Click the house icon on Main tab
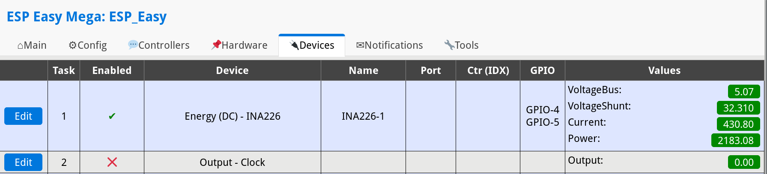767x174 pixels. pos(20,46)
